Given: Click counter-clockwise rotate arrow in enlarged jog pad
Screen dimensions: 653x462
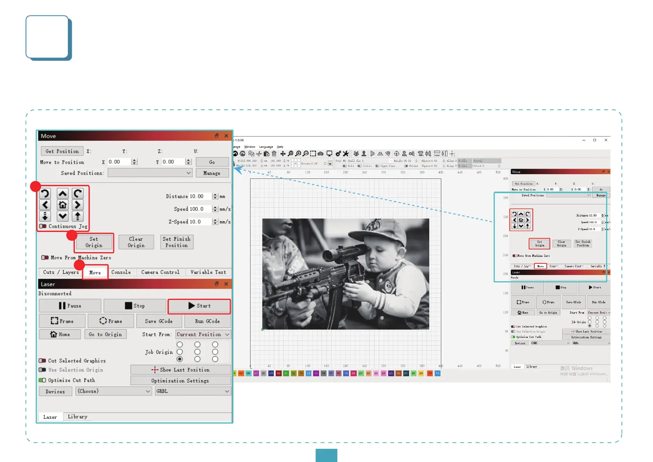Looking at the screenshot, I should pos(45,194).
